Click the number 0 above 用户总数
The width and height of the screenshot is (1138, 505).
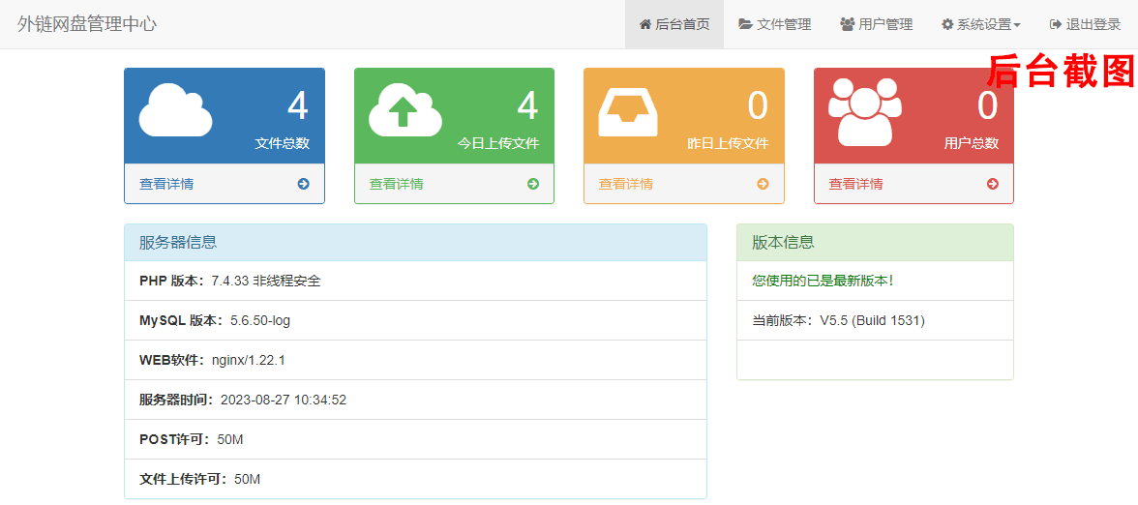tap(988, 106)
